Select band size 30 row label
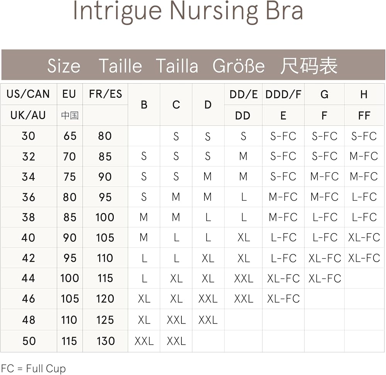This screenshot has height=375, width=386. click(x=29, y=136)
